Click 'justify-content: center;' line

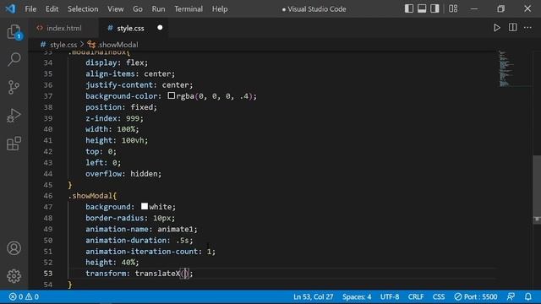click(139, 84)
